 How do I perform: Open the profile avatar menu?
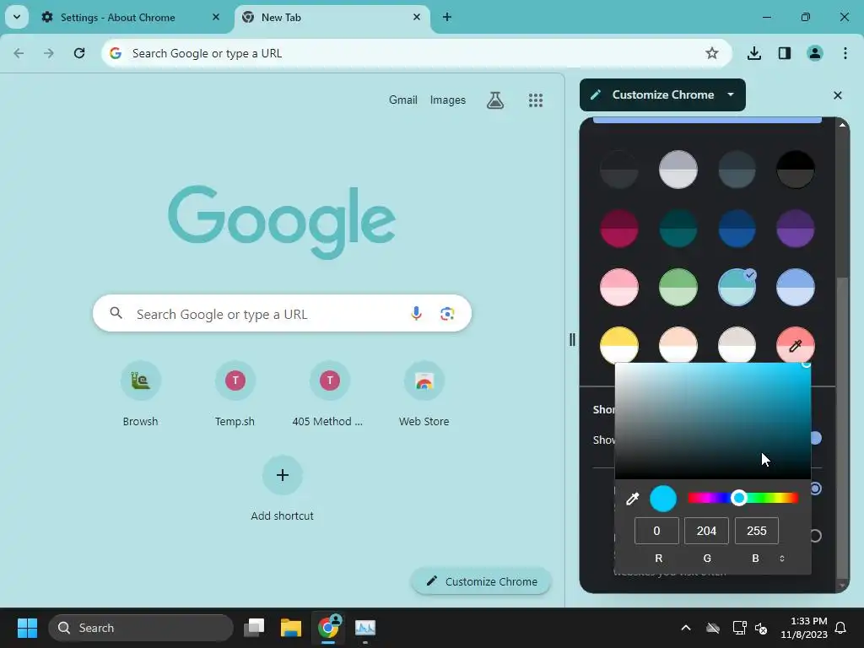(x=815, y=53)
